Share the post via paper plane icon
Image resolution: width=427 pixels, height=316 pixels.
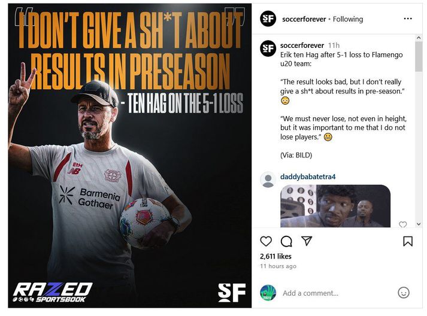[x=307, y=241]
